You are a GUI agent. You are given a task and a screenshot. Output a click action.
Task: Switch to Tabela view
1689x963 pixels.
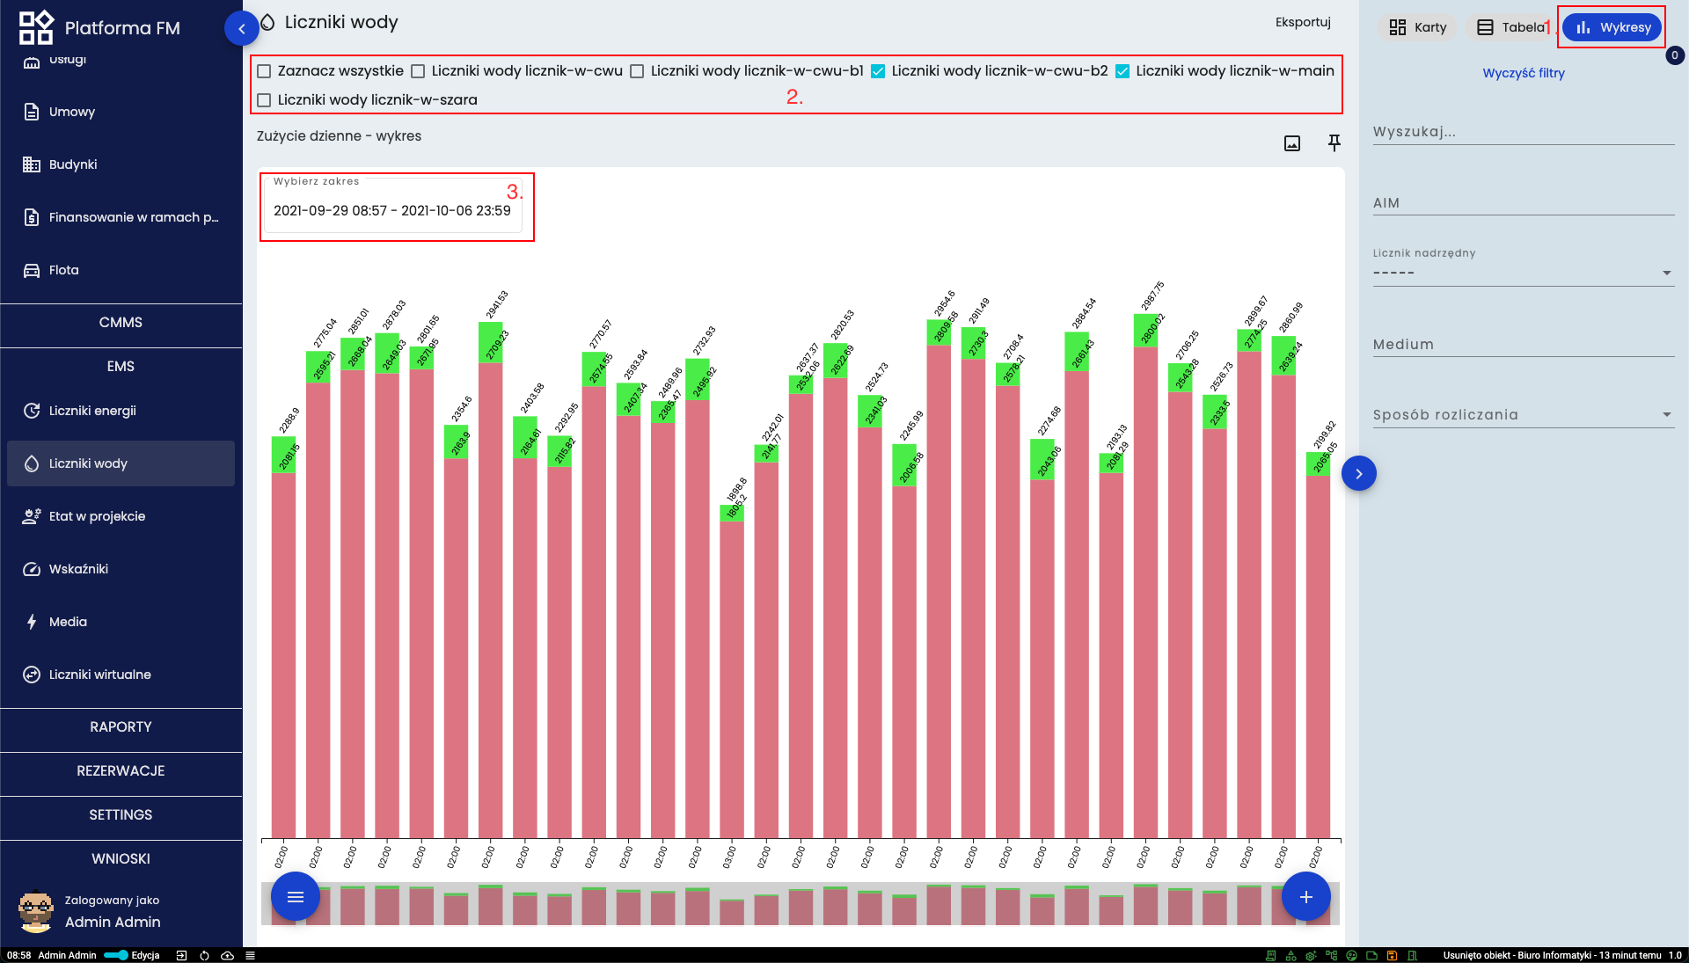(1510, 27)
